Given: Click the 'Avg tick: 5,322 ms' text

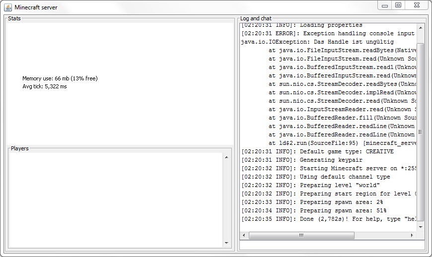Looking at the screenshot, I should (45, 86).
